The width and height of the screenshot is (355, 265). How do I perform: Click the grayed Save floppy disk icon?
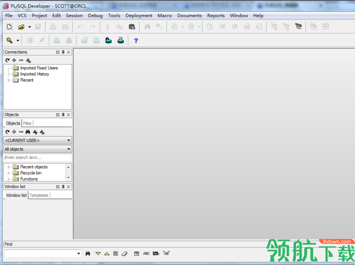pyautogui.click(x=38, y=27)
